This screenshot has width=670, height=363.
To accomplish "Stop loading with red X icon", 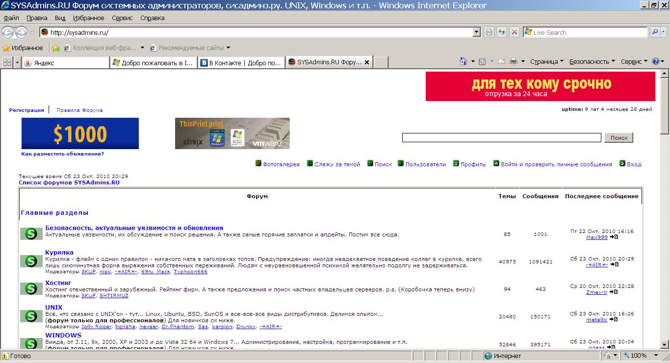I will pos(515,32).
